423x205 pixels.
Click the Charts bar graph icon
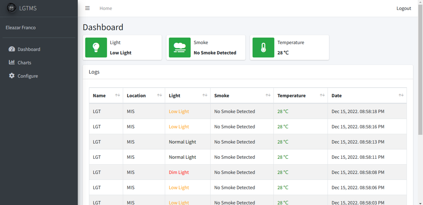[x=12, y=62]
